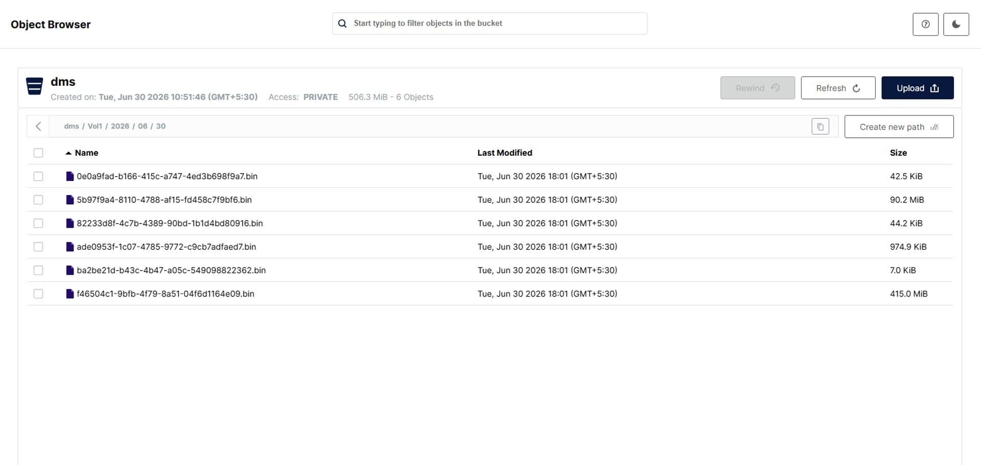Click the search magnifier icon
This screenshot has height=465, width=981.
click(342, 23)
